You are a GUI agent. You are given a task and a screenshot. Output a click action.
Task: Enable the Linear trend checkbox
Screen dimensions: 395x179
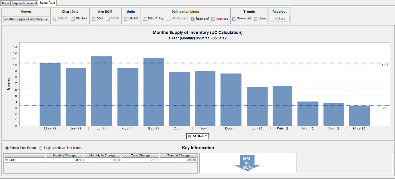255,19
